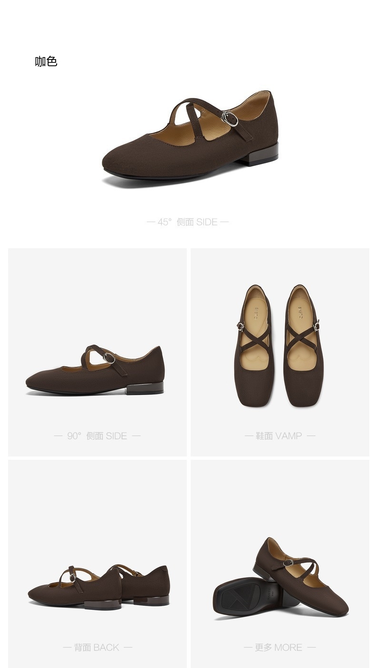Click the buckle on the back view shoe
The height and width of the screenshot is (668, 376).
[x=73, y=578]
